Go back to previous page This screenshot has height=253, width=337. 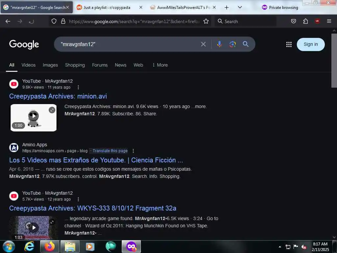point(8,21)
